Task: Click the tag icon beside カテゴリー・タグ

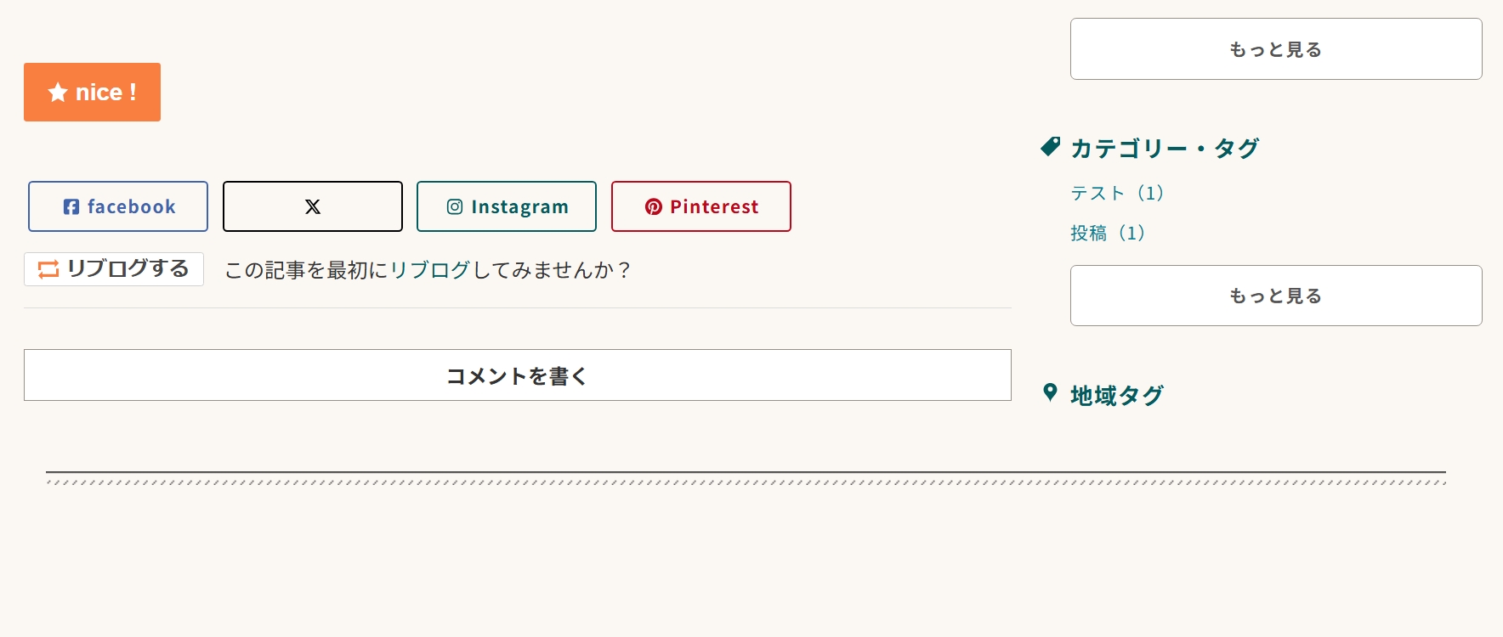Action: [x=1050, y=146]
